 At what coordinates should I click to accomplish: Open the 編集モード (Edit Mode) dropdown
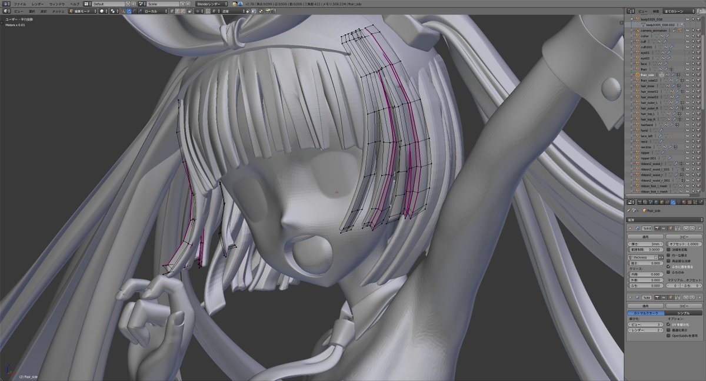[82, 11]
